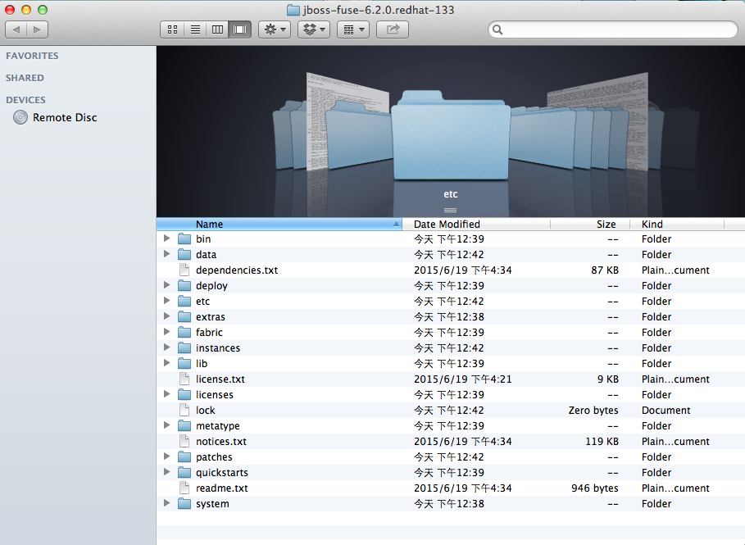Click the 946 bytes size cell
This screenshot has height=545, width=745.
click(595, 488)
